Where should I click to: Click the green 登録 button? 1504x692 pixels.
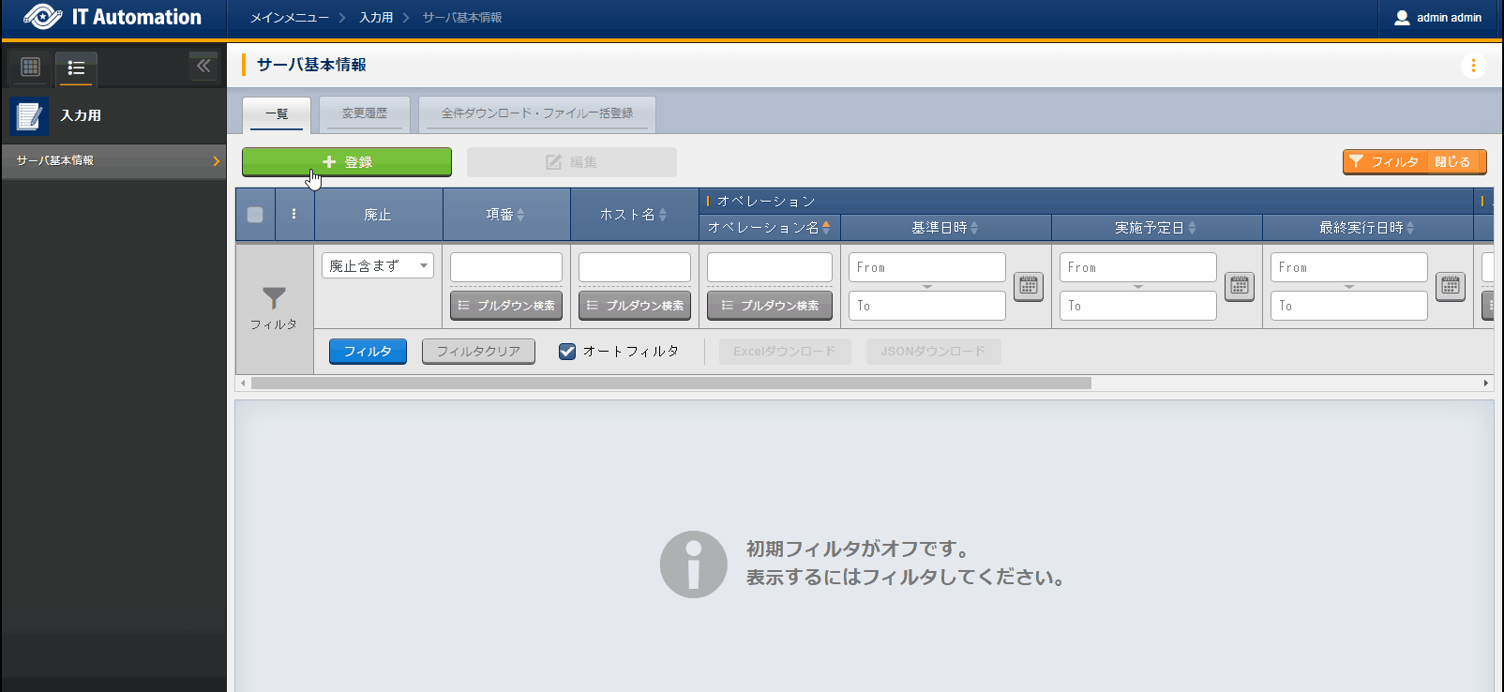(x=347, y=162)
